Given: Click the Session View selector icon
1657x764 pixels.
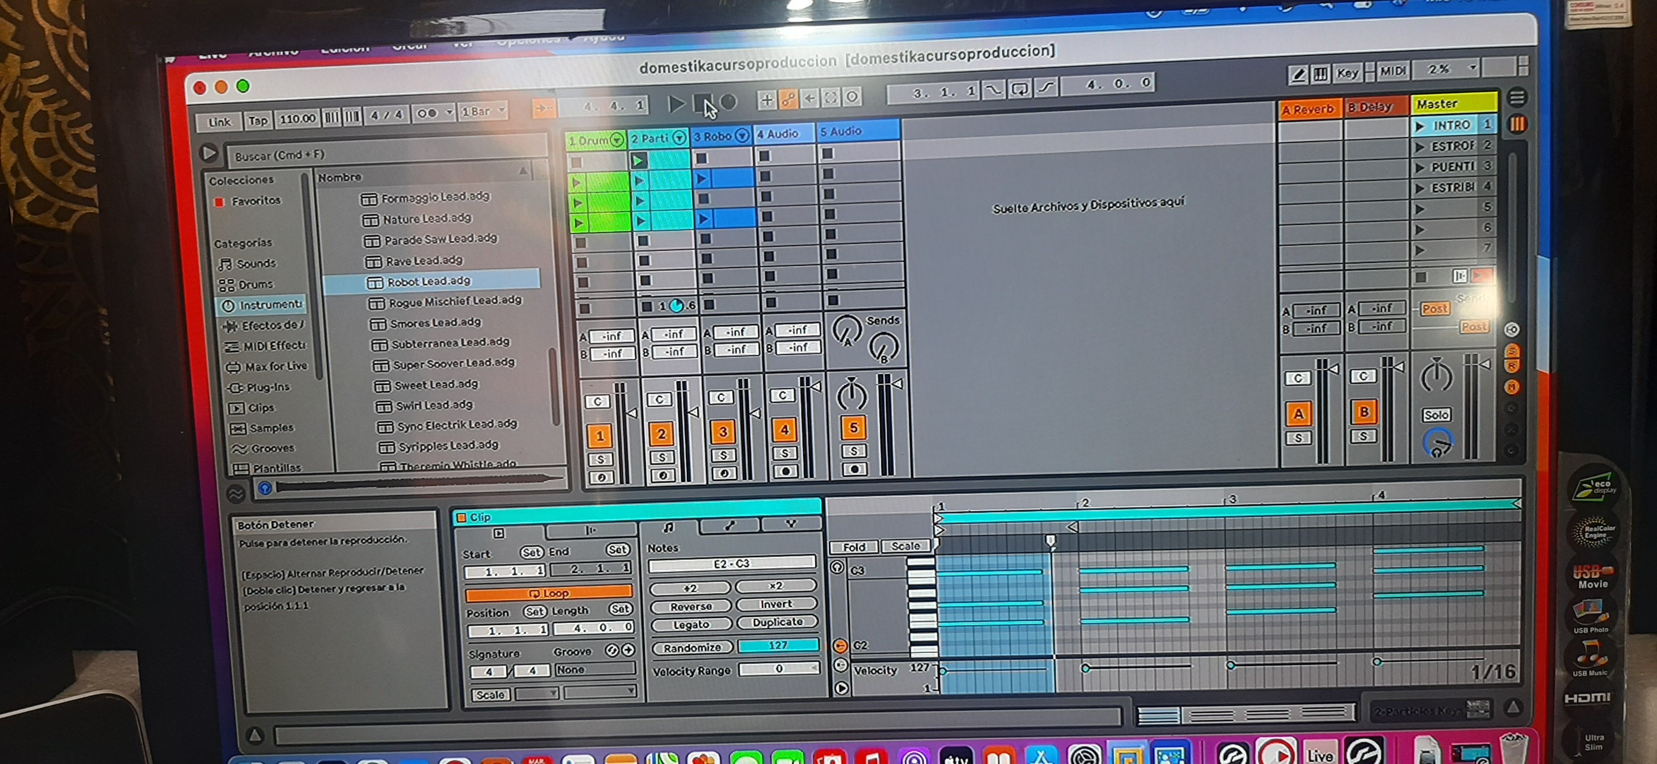Looking at the screenshot, I should click(1517, 124).
